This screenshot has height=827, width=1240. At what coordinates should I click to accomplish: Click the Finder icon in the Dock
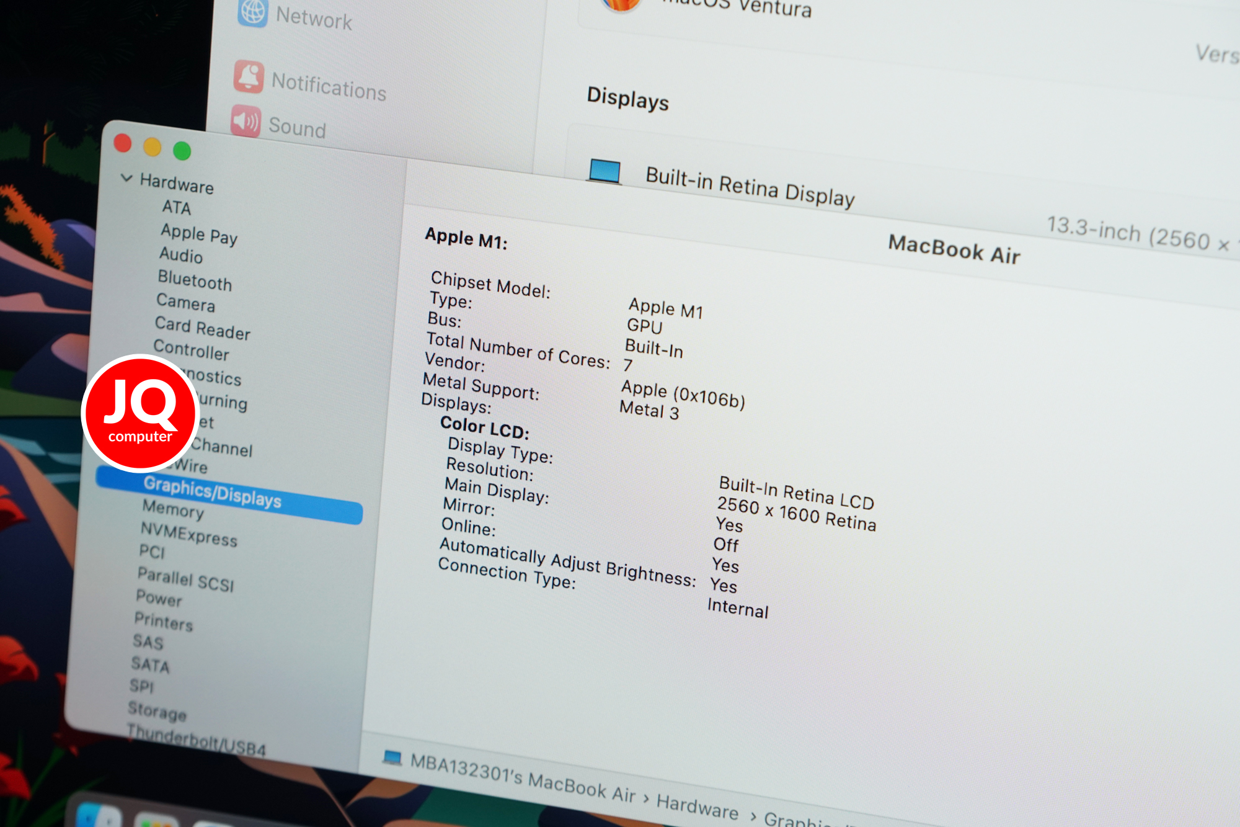pos(99,816)
